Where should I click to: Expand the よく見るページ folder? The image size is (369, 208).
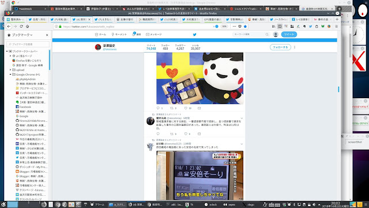[10, 56]
